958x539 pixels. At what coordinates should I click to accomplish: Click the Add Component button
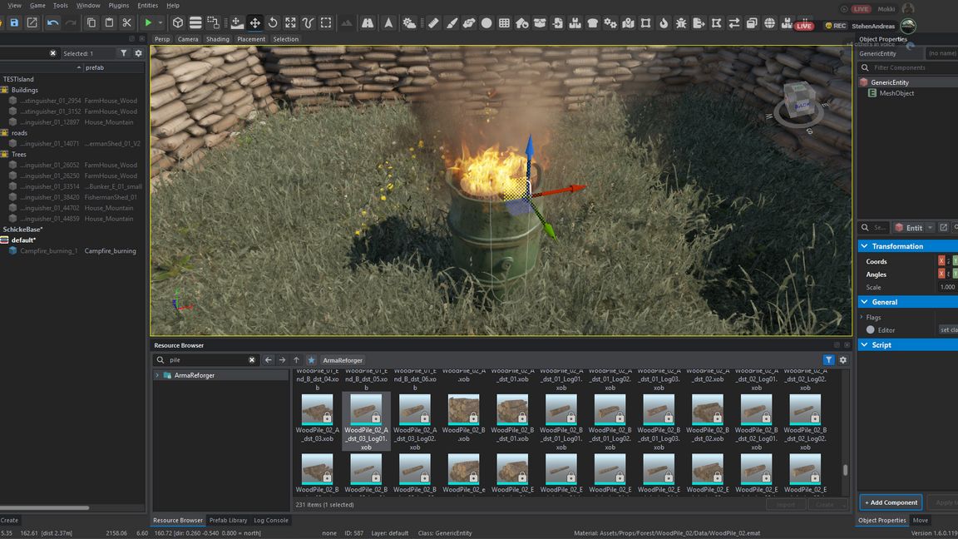pos(891,502)
